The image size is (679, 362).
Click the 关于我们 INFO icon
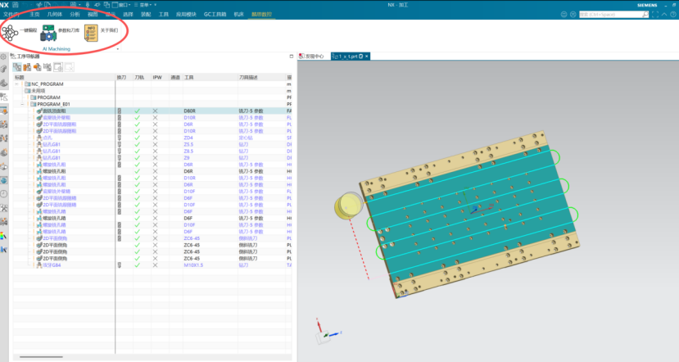(x=92, y=32)
